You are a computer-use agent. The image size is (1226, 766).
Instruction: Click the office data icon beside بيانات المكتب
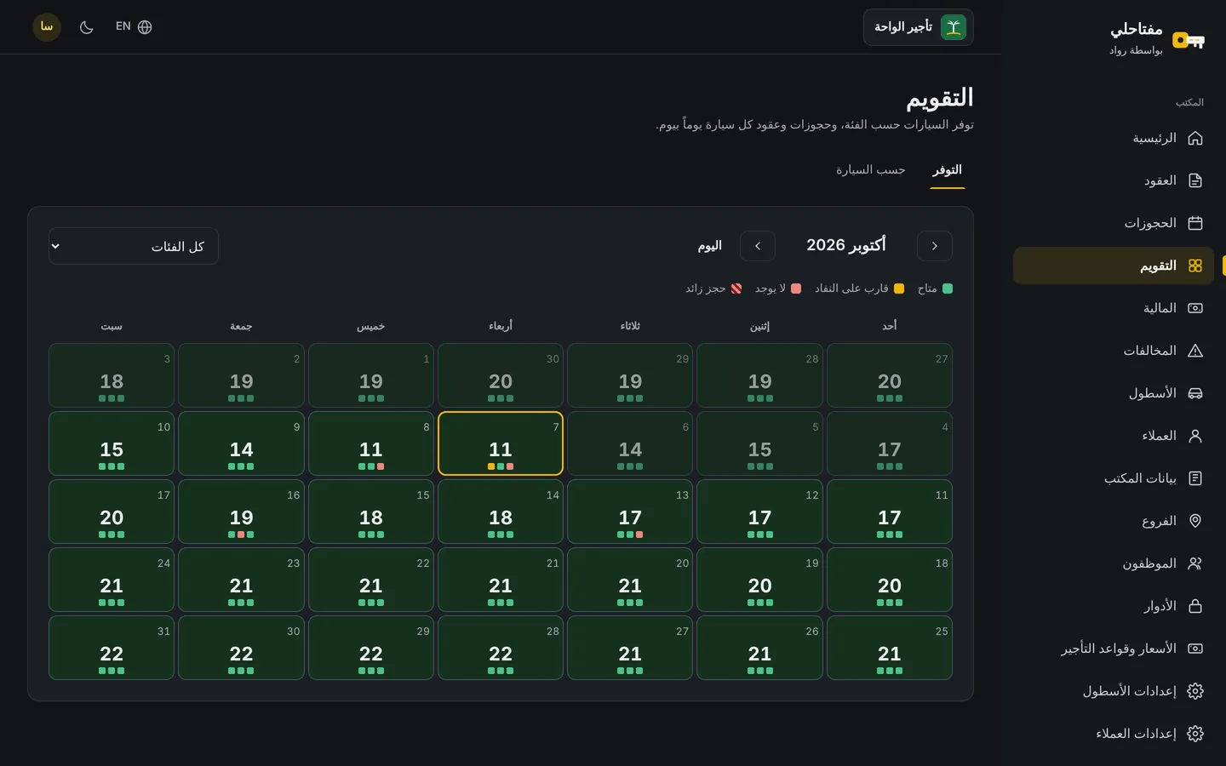tap(1195, 478)
